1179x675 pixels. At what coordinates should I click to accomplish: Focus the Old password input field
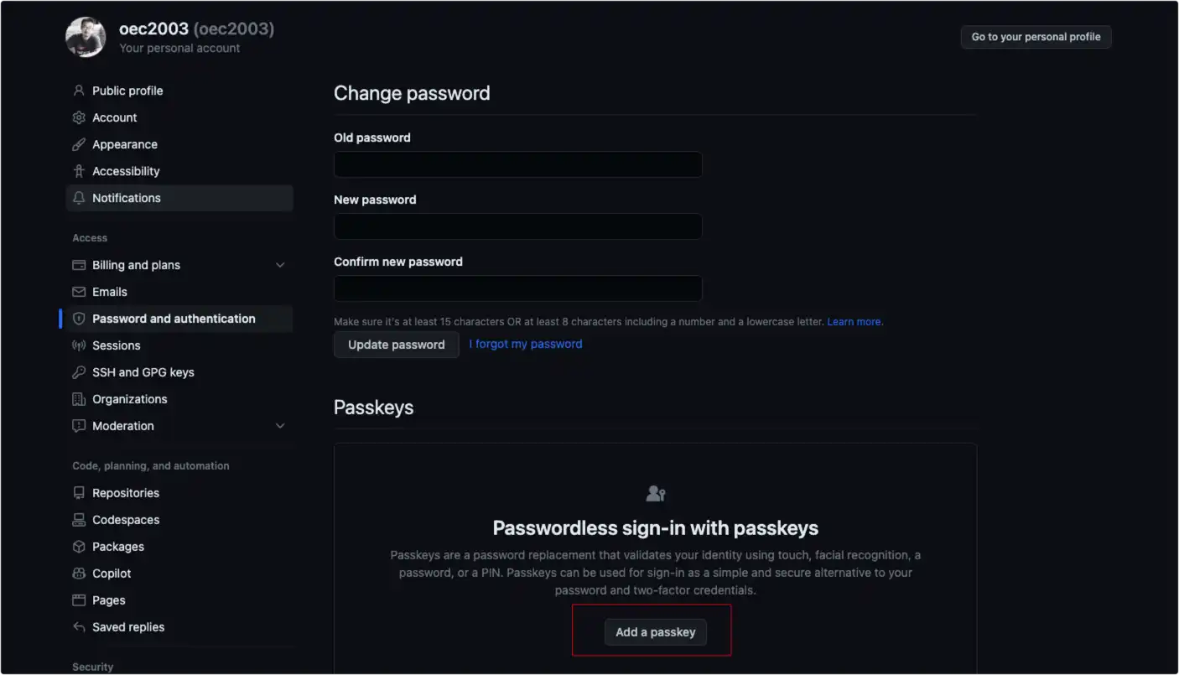click(517, 164)
